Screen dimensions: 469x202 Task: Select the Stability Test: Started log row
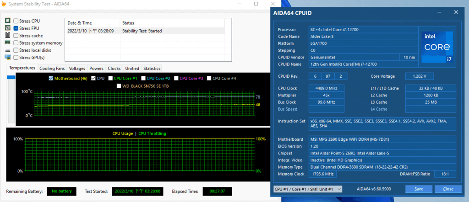(x=145, y=31)
